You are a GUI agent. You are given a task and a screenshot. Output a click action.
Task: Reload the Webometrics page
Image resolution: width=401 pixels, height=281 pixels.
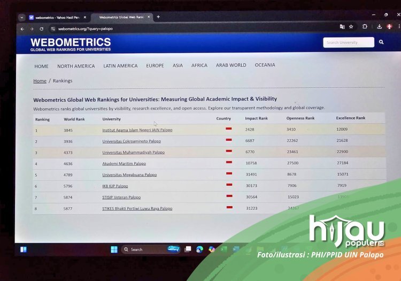(x=41, y=29)
